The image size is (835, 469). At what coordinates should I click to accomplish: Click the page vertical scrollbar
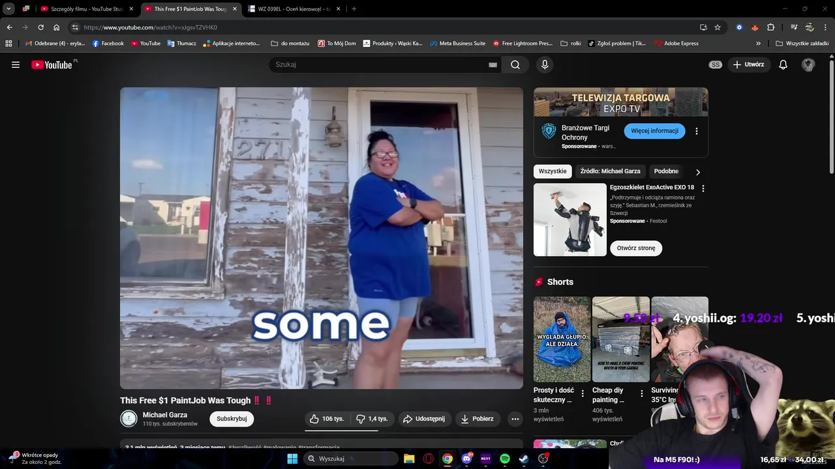[831, 117]
